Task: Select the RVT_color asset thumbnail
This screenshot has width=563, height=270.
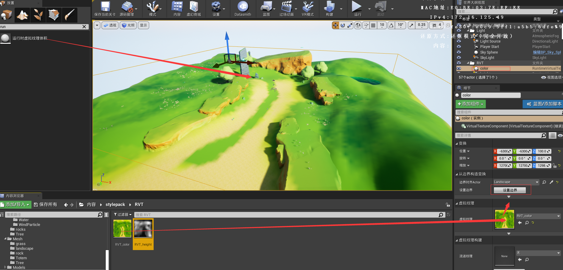Action: tap(122, 229)
